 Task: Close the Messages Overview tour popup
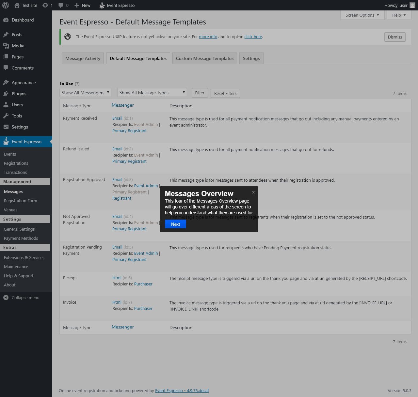253,192
